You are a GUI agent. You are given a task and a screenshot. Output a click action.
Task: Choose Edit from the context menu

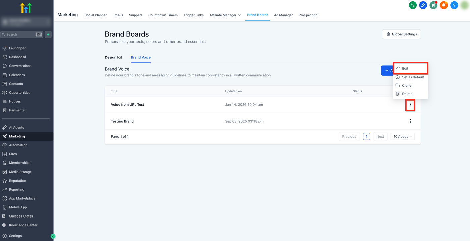point(410,68)
